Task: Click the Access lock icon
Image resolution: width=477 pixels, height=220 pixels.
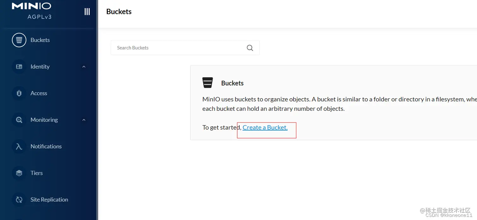Action: (19, 93)
